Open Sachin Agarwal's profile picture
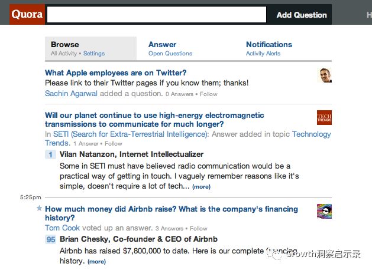 coord(324,75)
